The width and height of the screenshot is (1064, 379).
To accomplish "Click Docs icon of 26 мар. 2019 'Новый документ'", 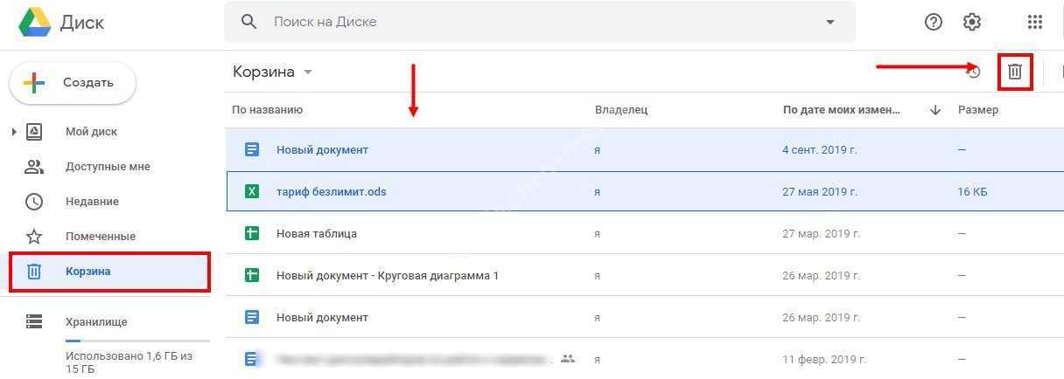I will pyautogui.click(x=252, y=317).
